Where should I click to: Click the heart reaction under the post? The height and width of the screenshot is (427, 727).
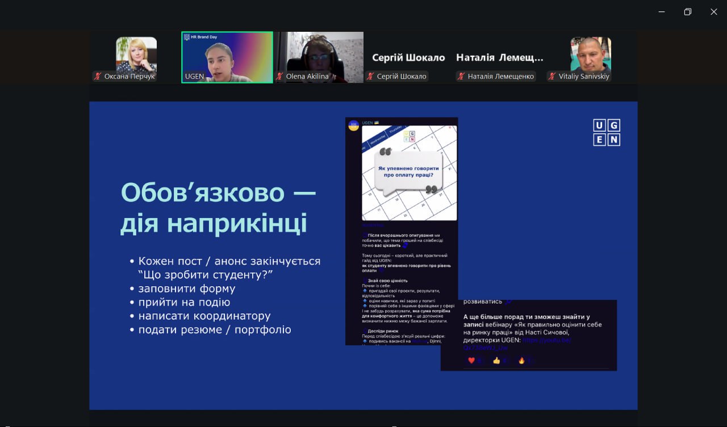tap(471, 360)
